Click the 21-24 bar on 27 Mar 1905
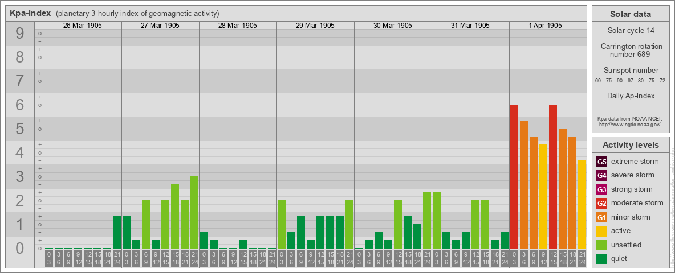 [x=194, y=213]
